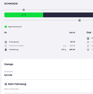Click the Kein Fahrzeug heading

(x=17, y=84)
